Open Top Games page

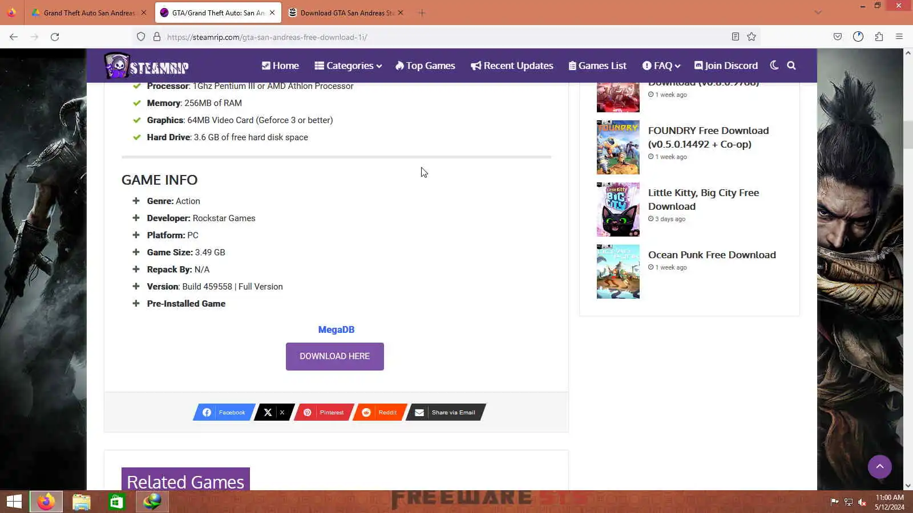coord(425,66)
